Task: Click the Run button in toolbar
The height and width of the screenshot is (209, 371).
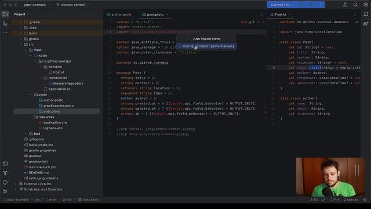Action: pos(301,5)
